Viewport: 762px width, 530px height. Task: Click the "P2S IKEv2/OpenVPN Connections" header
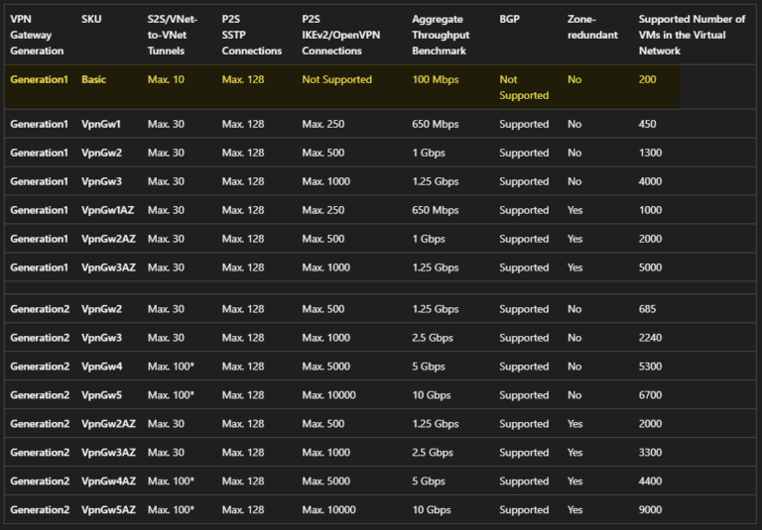[341, 35]
